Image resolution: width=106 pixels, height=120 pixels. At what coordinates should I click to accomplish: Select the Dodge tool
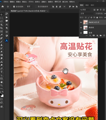tap(2, 65)
